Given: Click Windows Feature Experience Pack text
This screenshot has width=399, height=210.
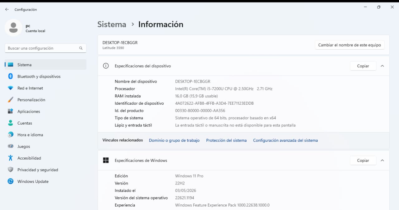Looking at the screenshot, I should [x=222, y=205].
